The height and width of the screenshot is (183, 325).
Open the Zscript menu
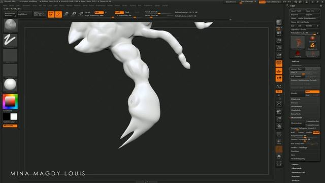[165, 6]
